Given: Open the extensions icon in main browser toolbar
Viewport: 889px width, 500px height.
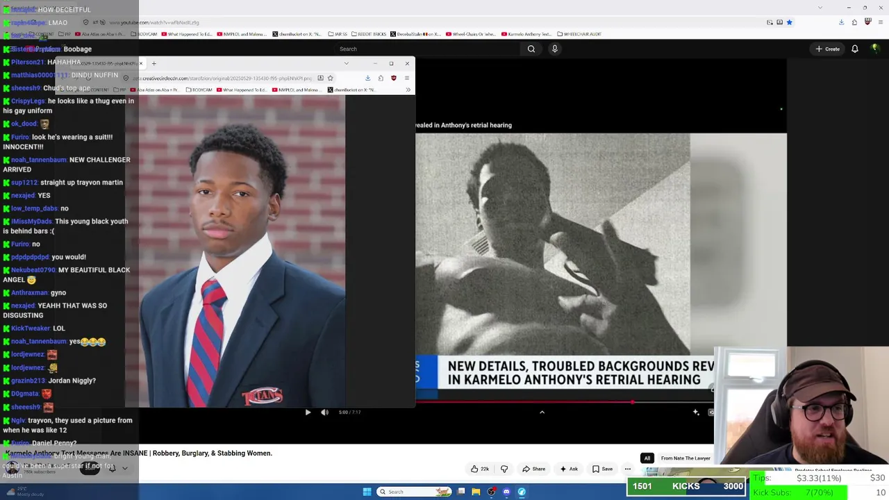Looking at the screenshot, I should click(854, 22).
